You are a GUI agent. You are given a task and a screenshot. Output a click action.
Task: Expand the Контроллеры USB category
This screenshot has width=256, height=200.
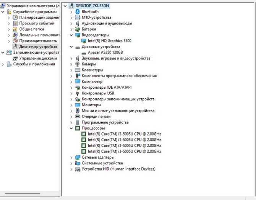[x=71, y=93]
